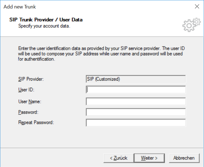204x167 pixels.
Task: Click the SIP Trunk Provider / User Data heading
Action: click(x=46, y=20)
